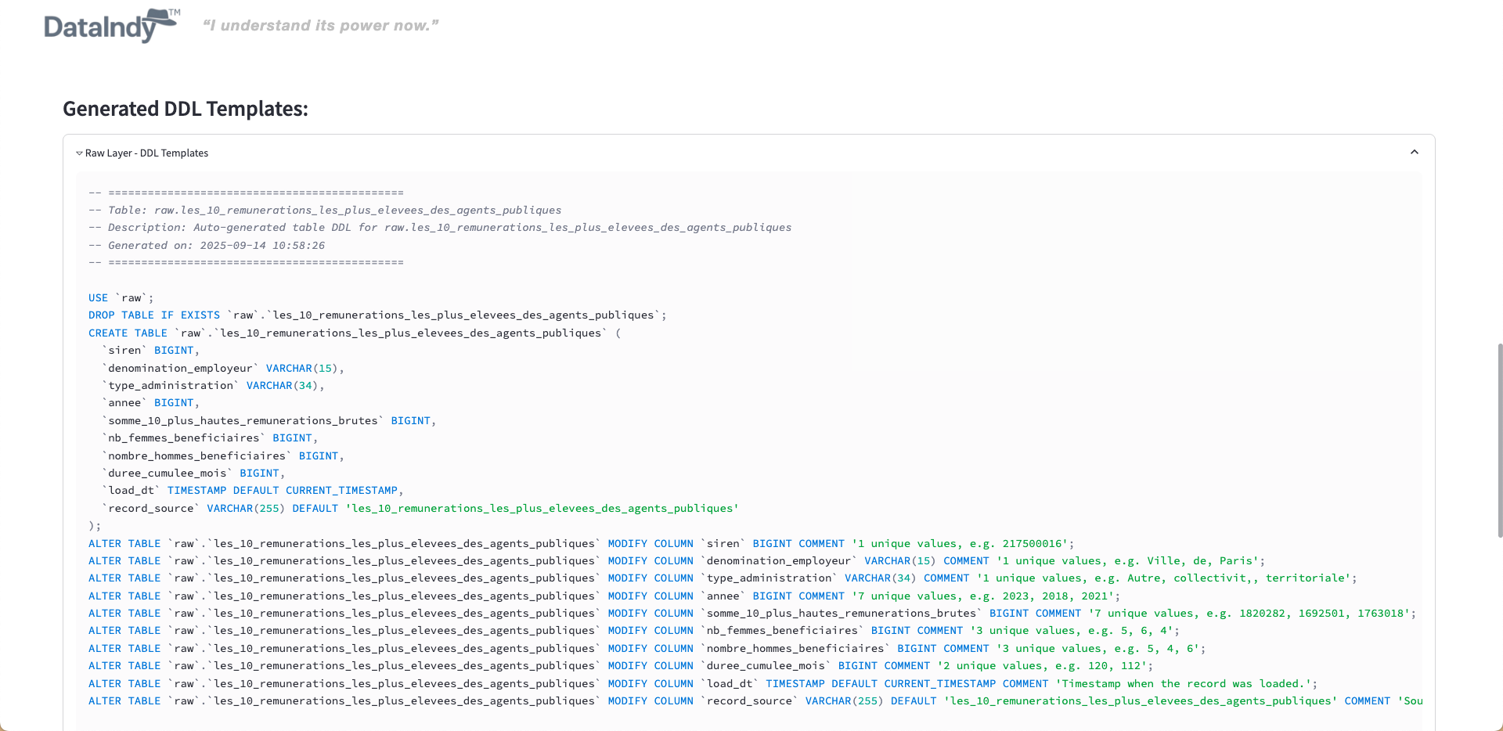Click the TM trademark symbol near logo

(x=174, y=12)
